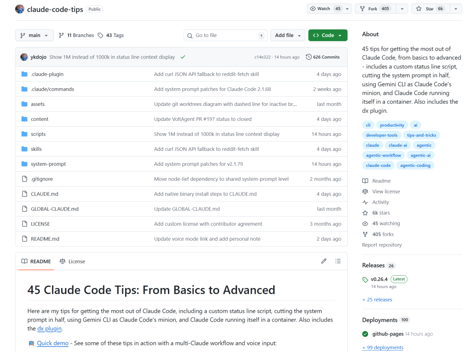Click the LICENSE file icon
Image resolution: width=476 pixels, height=352 pixels.
click(x=25, y=224)
